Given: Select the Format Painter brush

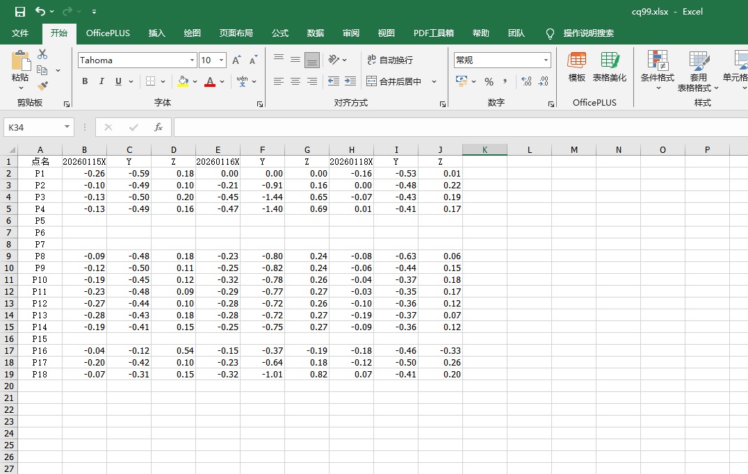Looking at the screenshot, I should 42,86.
